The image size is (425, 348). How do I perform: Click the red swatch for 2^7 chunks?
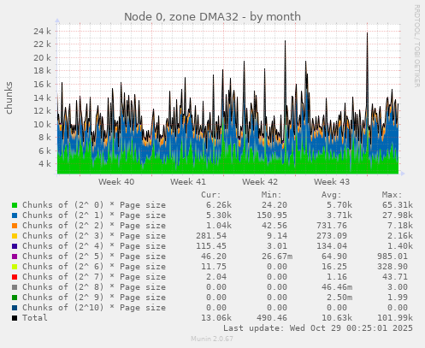click(15, 277)
